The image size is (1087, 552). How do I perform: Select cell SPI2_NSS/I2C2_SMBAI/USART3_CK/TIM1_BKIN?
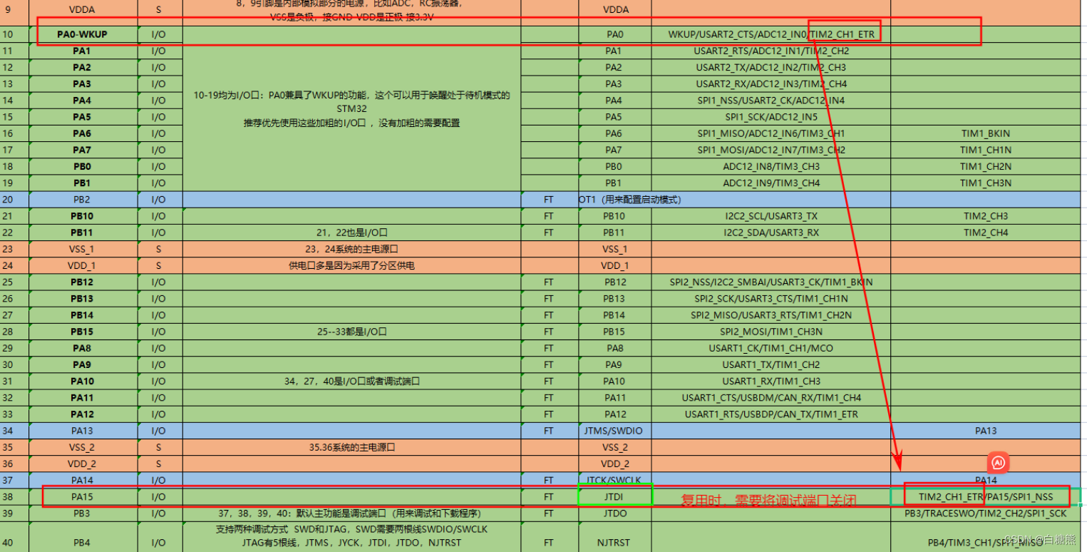point(771,282)
